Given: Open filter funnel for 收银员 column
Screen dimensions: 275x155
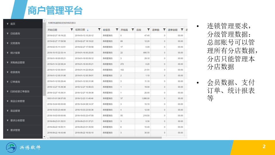Looking at the screenshot, I should pos(117,30).
